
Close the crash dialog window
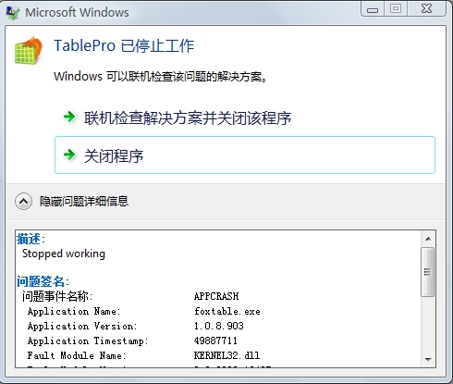pos(427,8)
